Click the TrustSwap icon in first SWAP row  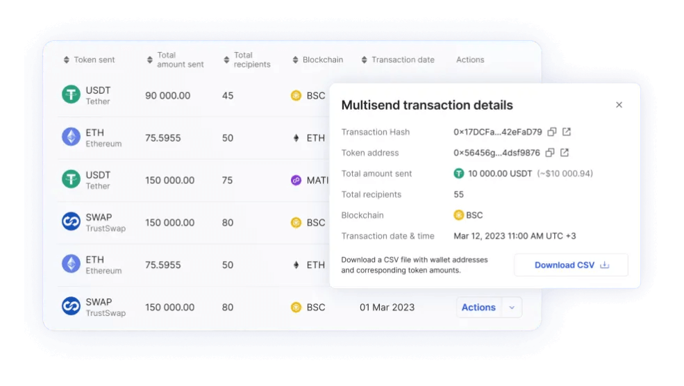pos(71,221)
